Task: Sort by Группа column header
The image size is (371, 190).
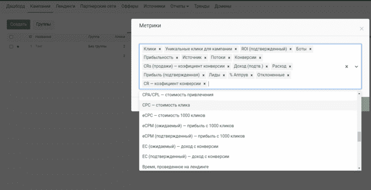Action: pos(94,37)
